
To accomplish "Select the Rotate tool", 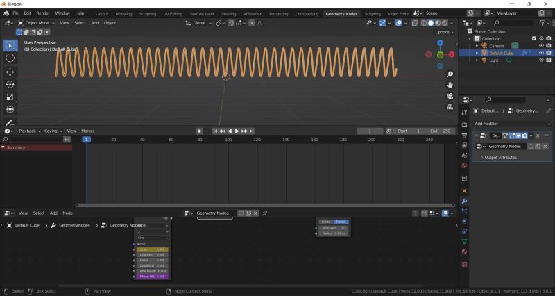I will pos(10,84).
